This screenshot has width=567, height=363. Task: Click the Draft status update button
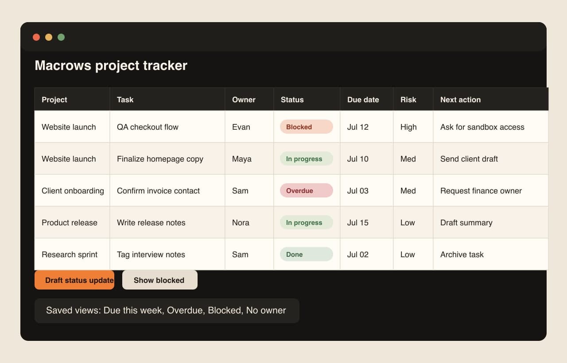point(74,280)
